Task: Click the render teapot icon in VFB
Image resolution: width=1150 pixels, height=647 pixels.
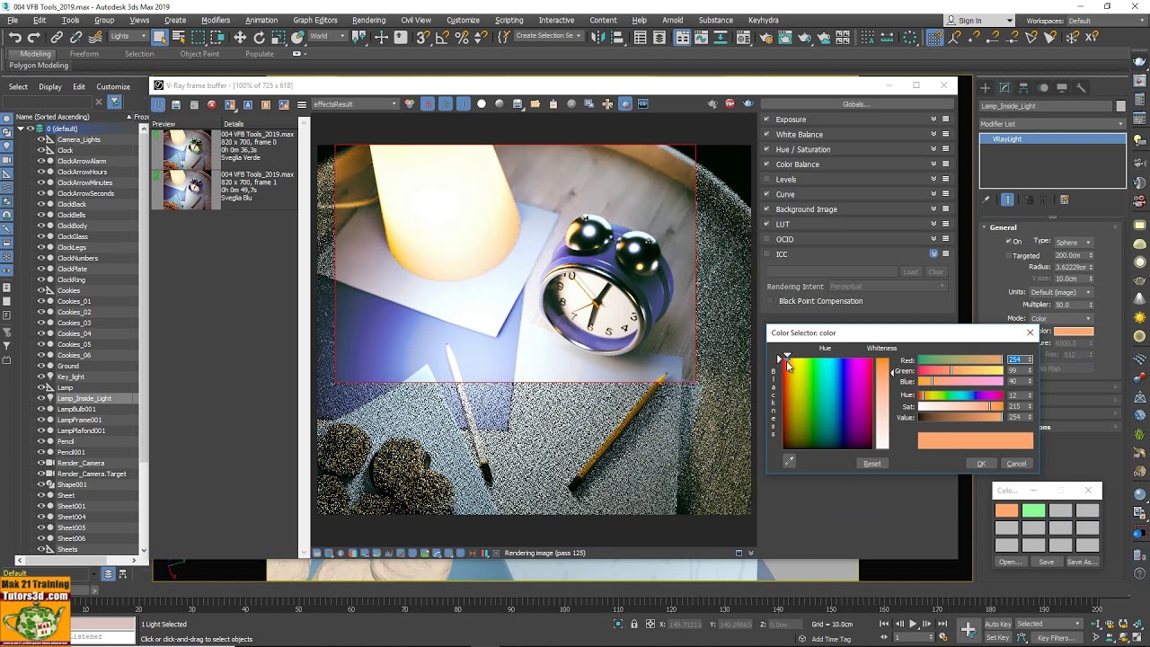Action: (x=747, y=104)
